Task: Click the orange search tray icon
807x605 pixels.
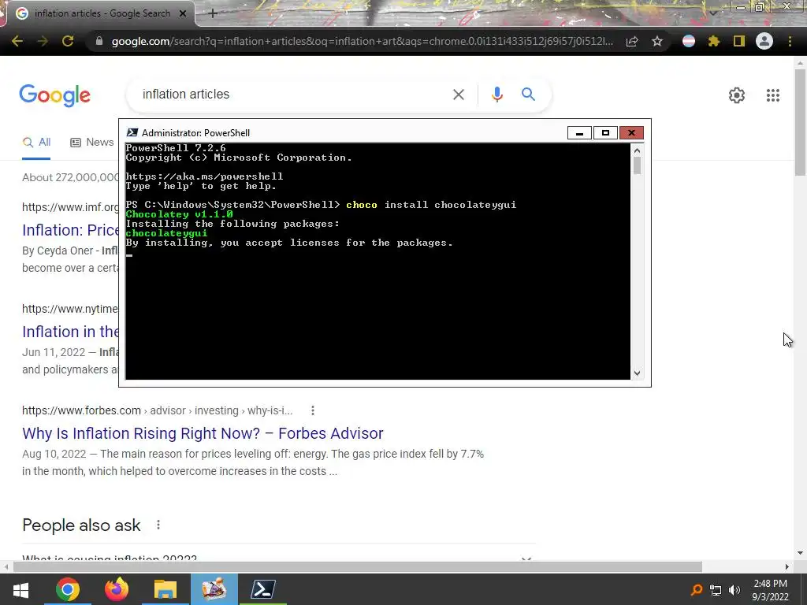Action: [x=697, y=589]
